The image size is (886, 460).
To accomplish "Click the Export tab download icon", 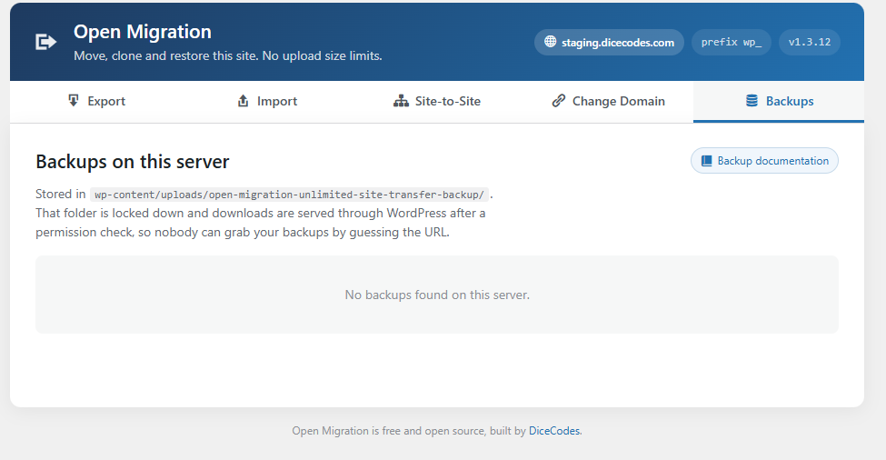I will [x=74, y=101].
